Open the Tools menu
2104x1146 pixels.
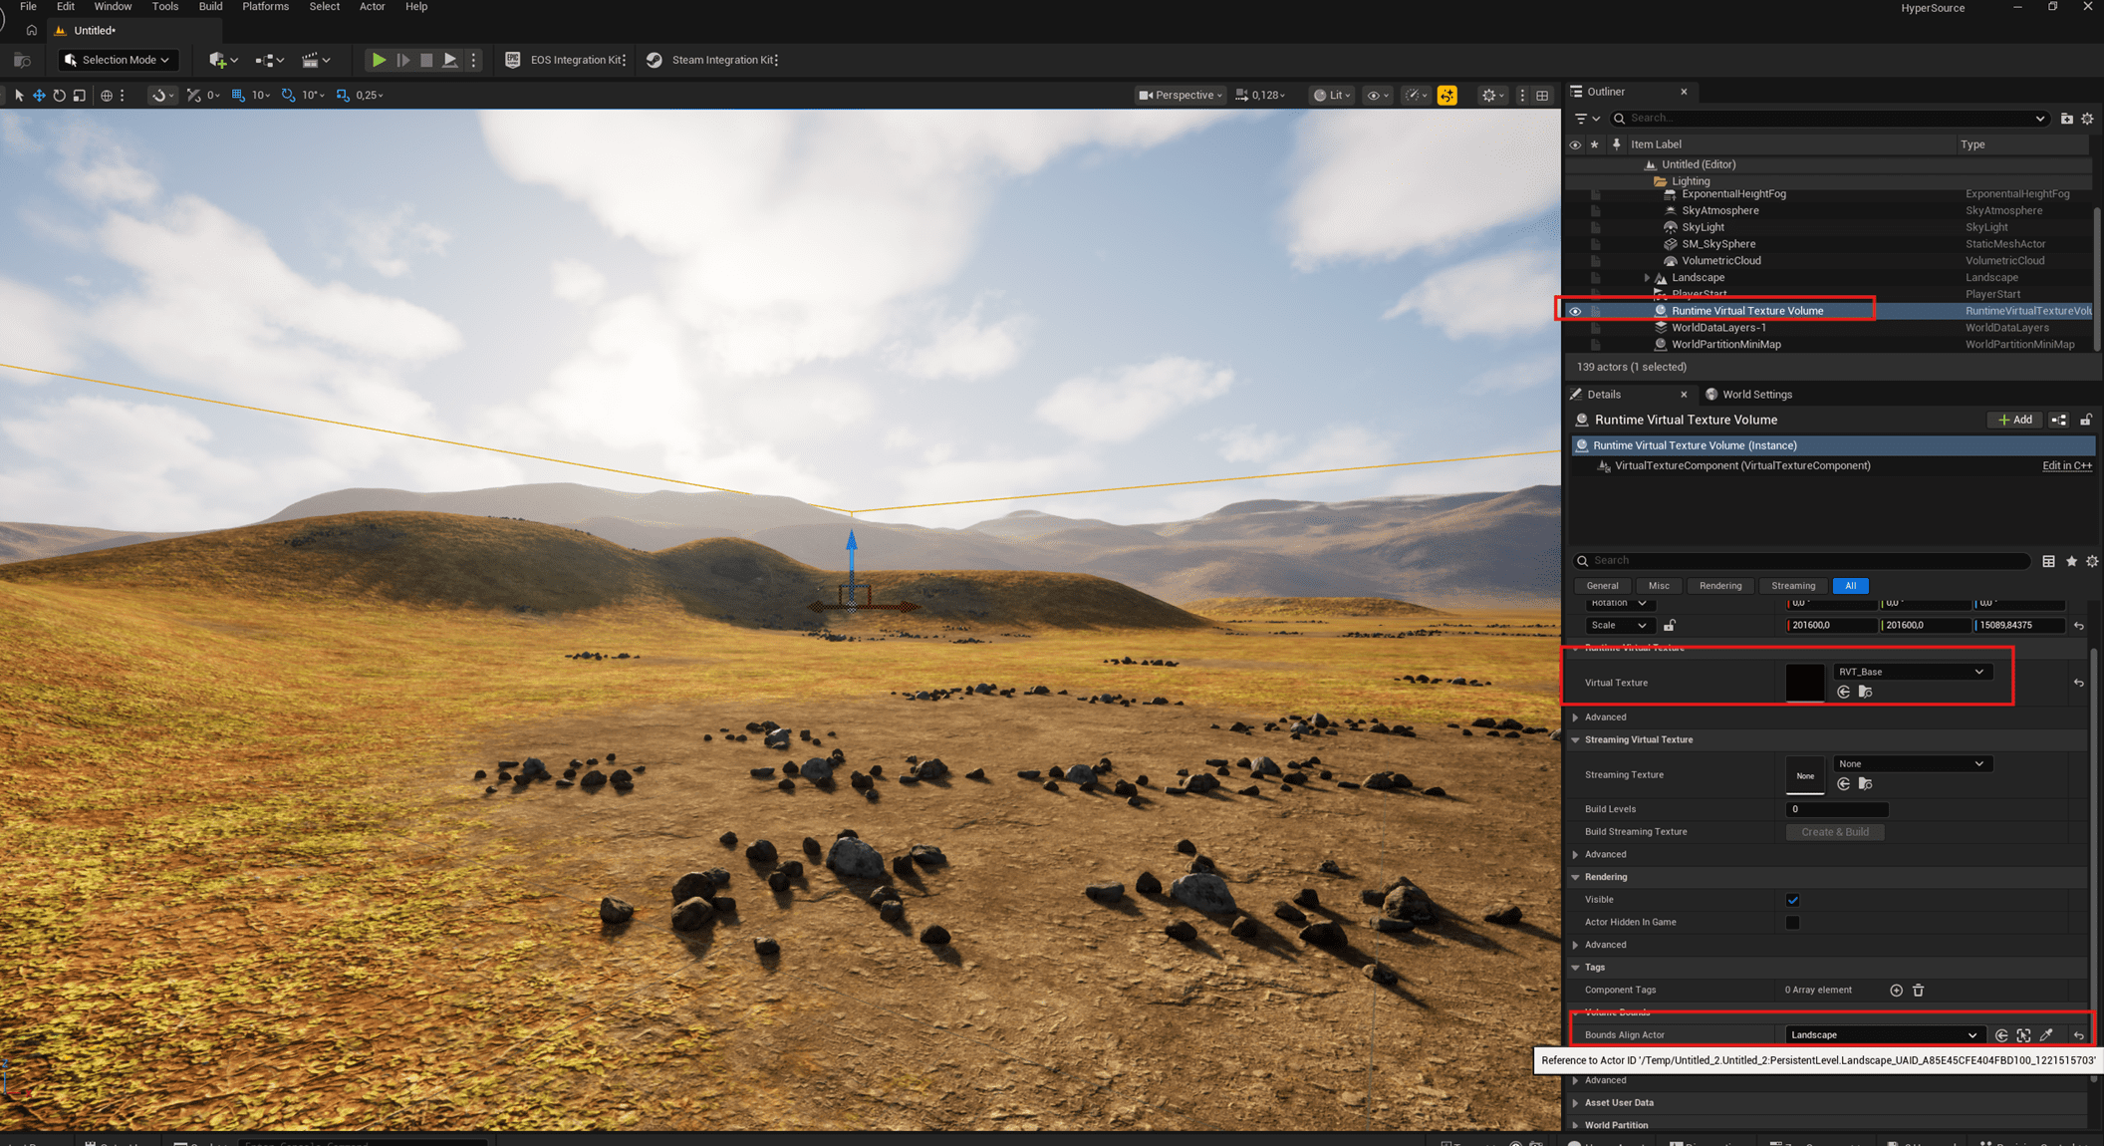(x=165, y=7)
